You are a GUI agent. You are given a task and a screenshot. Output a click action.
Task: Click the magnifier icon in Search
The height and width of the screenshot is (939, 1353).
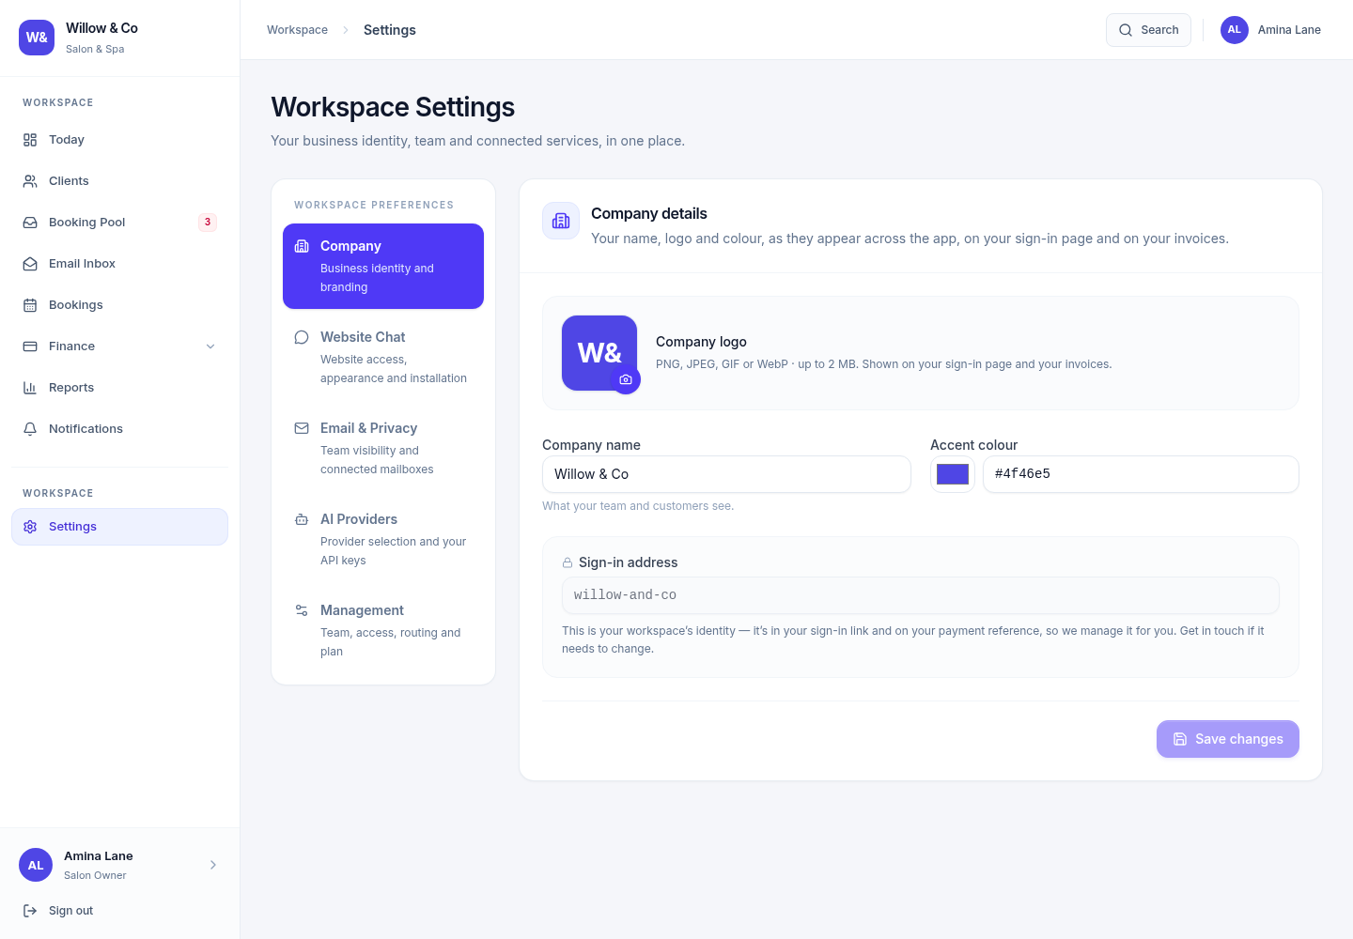click(1126, 30)
